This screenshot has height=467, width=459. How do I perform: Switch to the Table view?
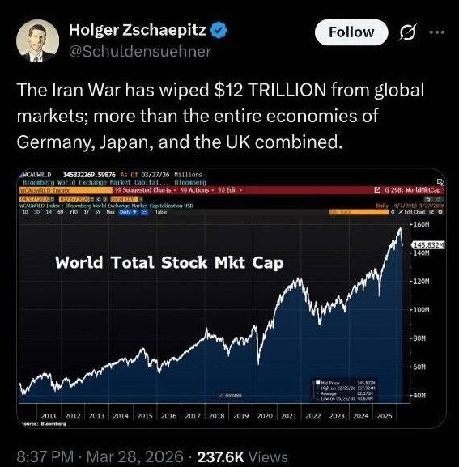[x=161, y=212]
